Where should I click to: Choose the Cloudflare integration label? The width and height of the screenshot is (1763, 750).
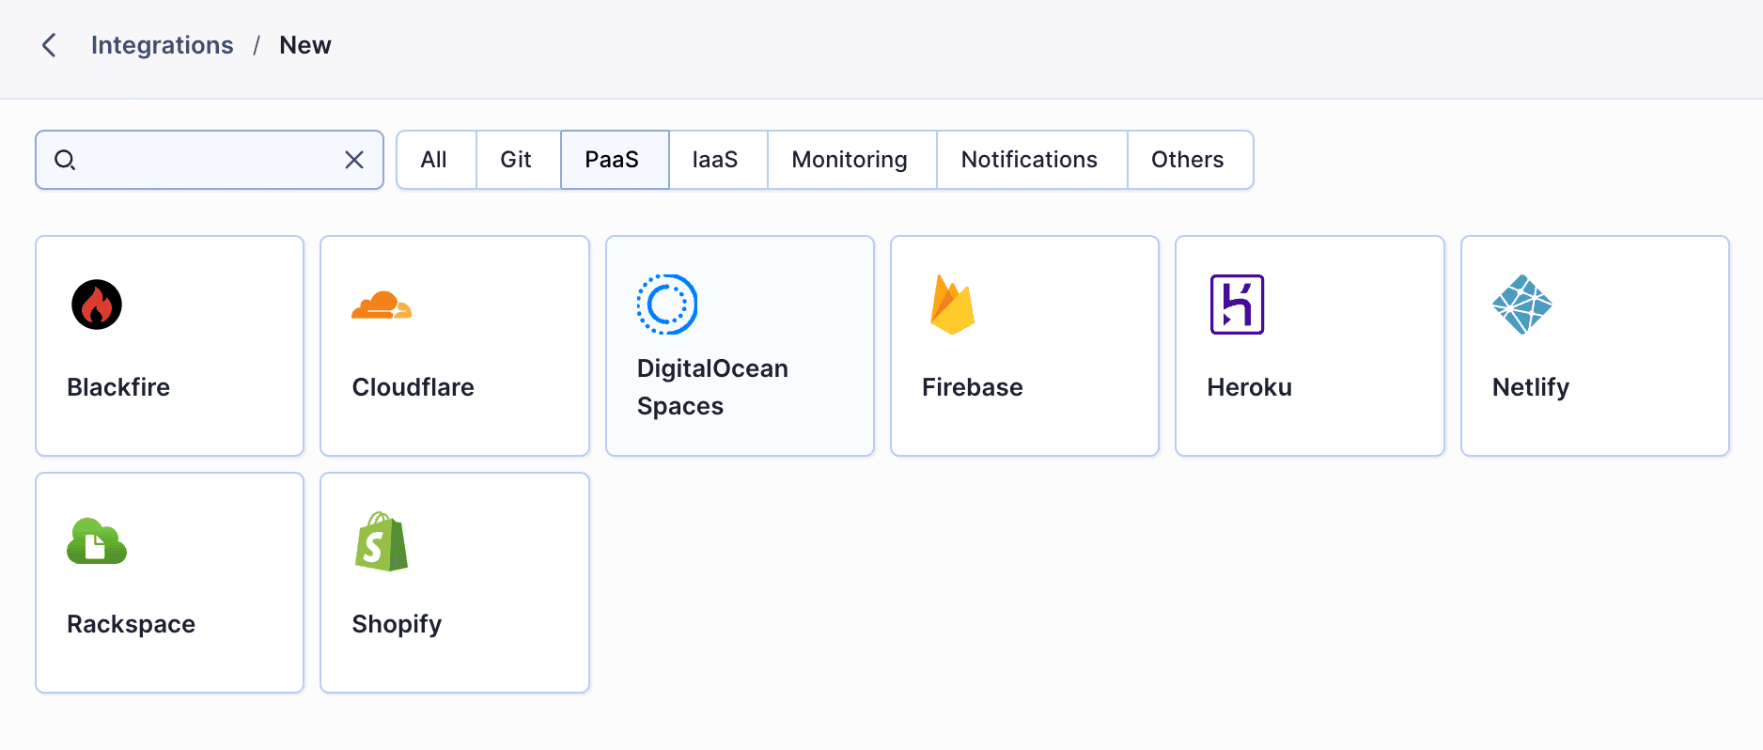pyautogui.click(x=413, y=387)
